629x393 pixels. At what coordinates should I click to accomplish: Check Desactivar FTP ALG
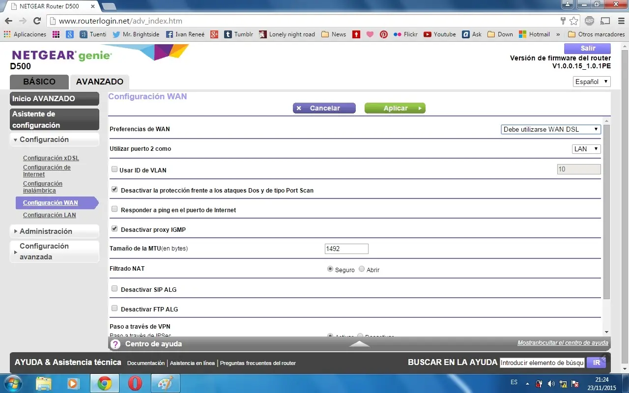tap(114, 308)
